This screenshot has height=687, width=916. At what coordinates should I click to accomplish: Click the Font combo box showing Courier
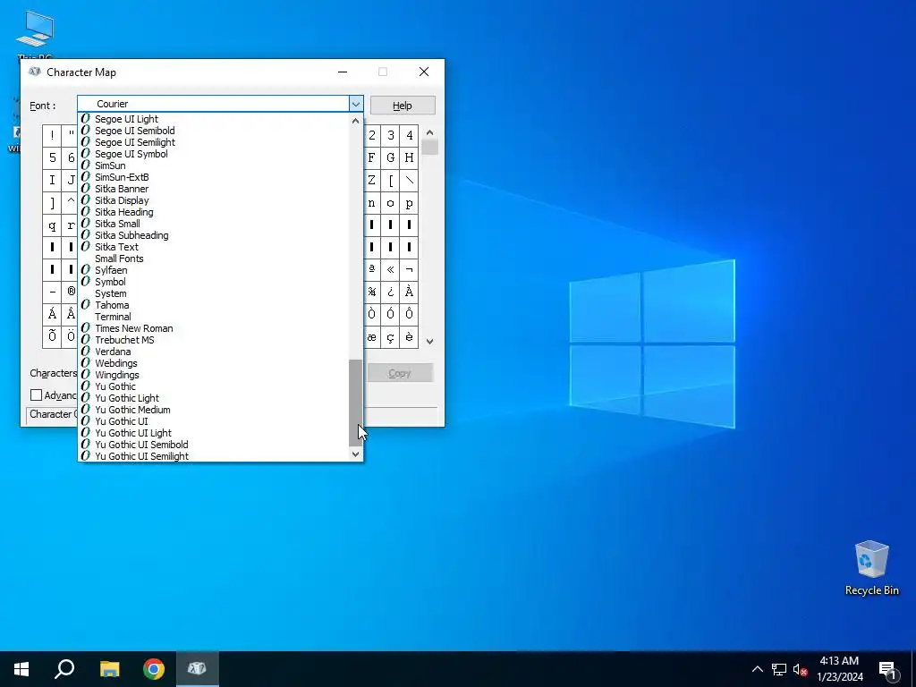tap(220, 104)
